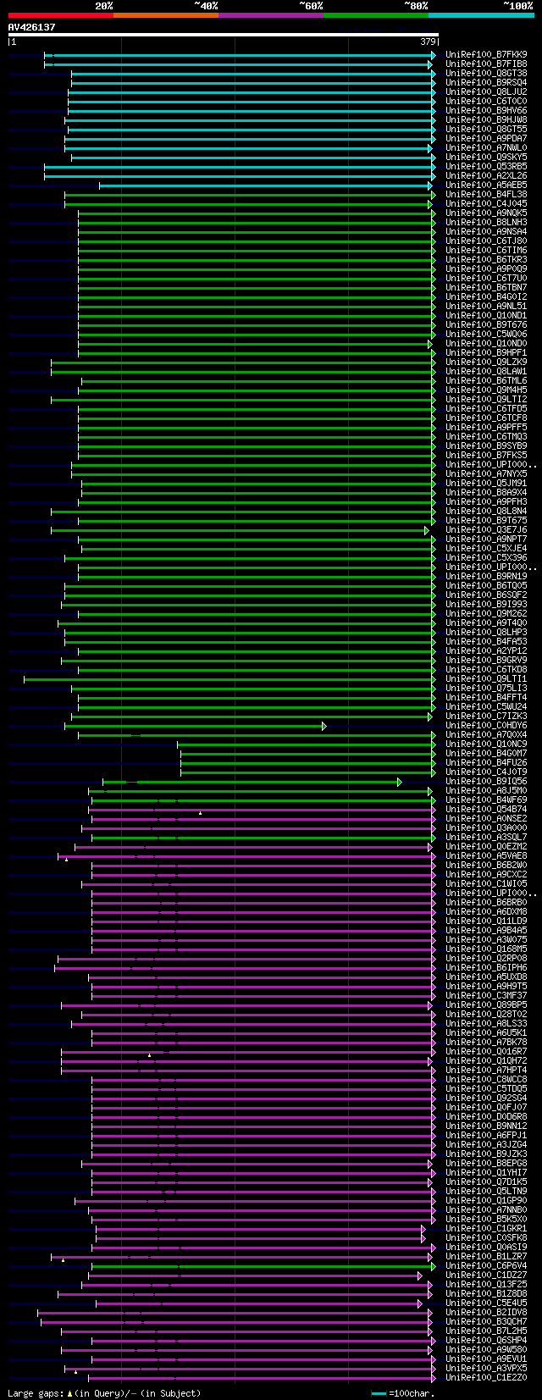Image resolution: width=542 pixels, height=1400 pixels.
Task: Click the =100char. scale legend
Action: (x=403, y=1393)
